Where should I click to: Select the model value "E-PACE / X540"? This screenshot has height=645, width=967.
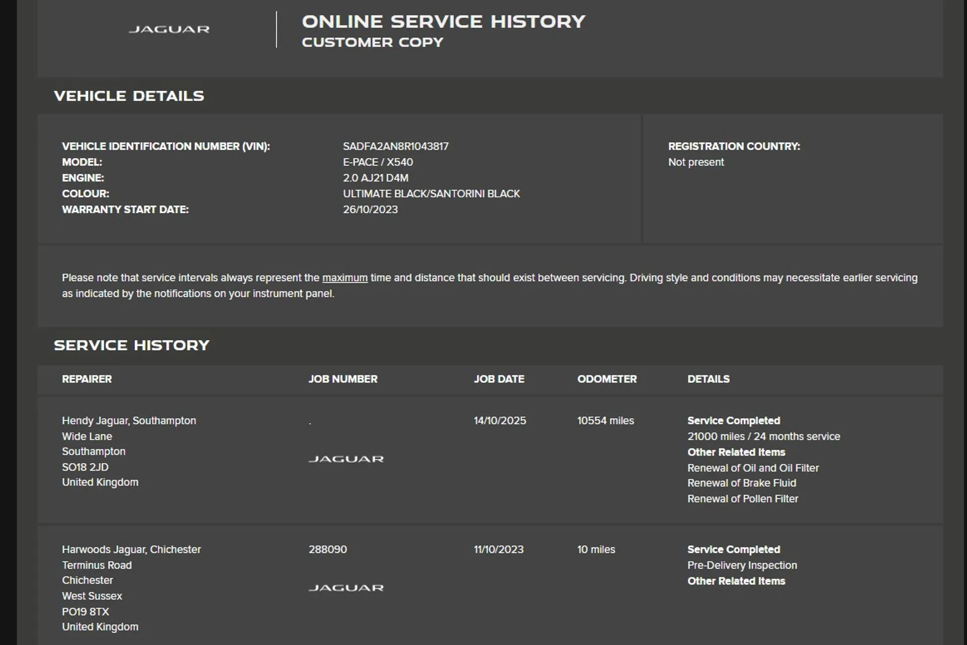point(378,162)
